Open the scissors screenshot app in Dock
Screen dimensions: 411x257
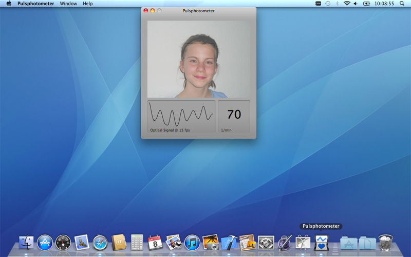pos(303,242)
